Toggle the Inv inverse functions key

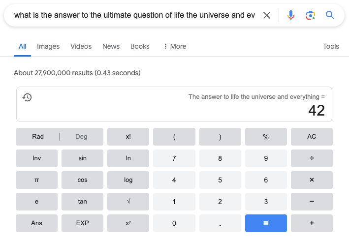(37, 158)
